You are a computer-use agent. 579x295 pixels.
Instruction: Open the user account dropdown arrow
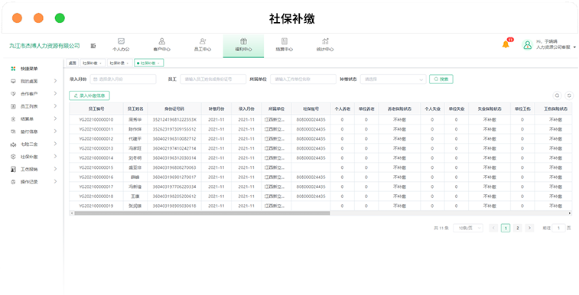coord(574,47)
